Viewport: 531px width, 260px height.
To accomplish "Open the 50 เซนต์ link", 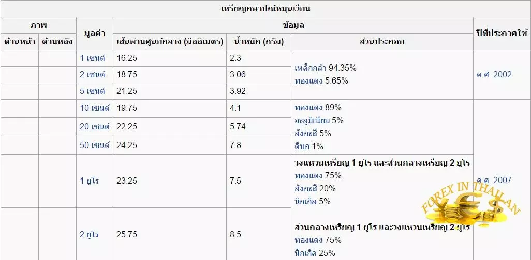I will point(95,145).
